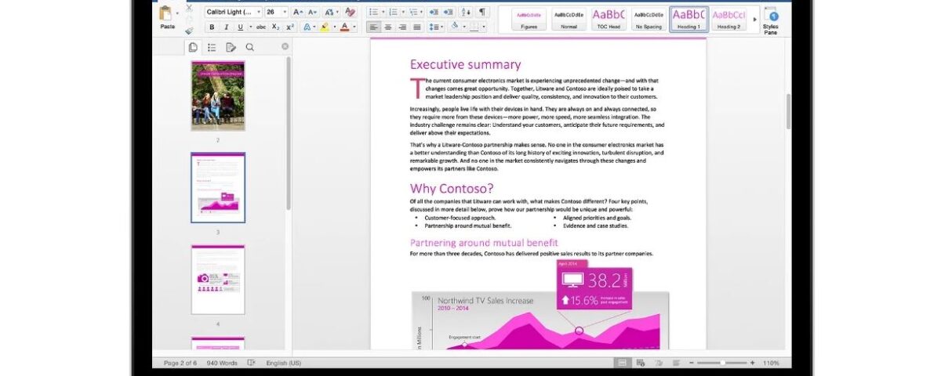Switch to Web Layout view icon

(641, 363)
